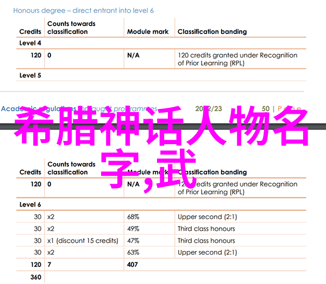Click the 30 credits cell in the 68% row

tap(37, 217)
